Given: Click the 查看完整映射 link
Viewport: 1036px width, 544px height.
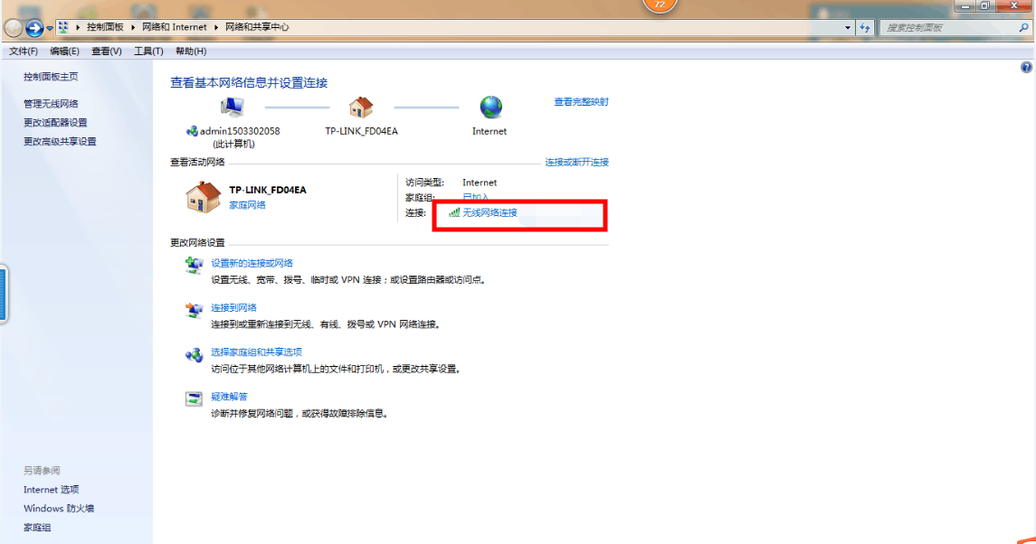Looking at the screenshot, I should (582, 102).
